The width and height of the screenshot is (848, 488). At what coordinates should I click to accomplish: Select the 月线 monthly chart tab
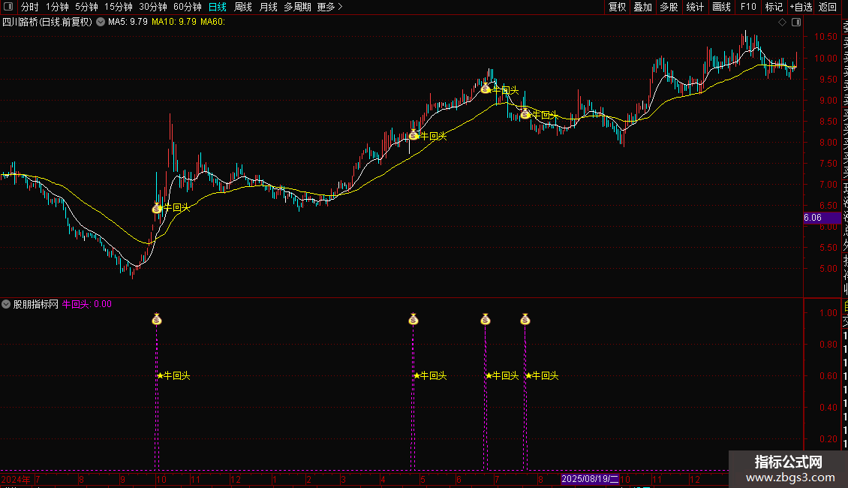268,7
